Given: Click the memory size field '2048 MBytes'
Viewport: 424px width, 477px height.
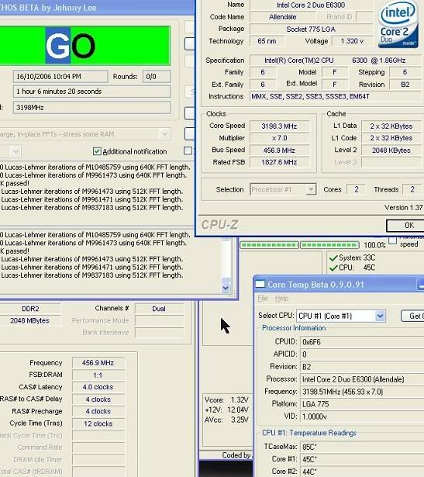Looking at the screenshot, I should [x=29, y=320].
